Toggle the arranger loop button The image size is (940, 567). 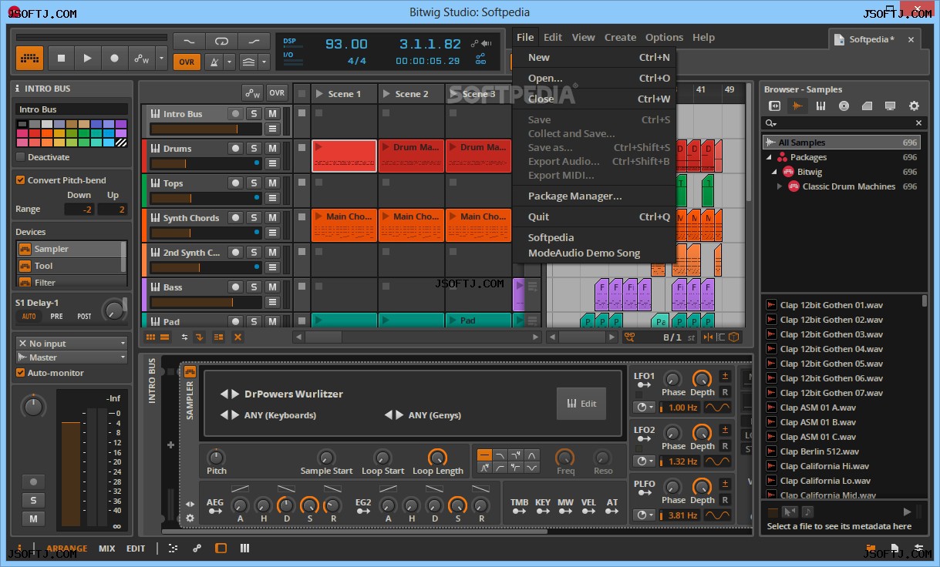click(221, 41)
